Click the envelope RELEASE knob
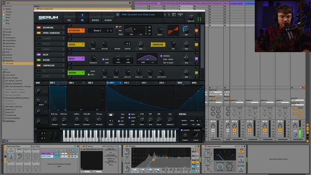Screen dimensions: 311x175 click(x=99, y=120)
